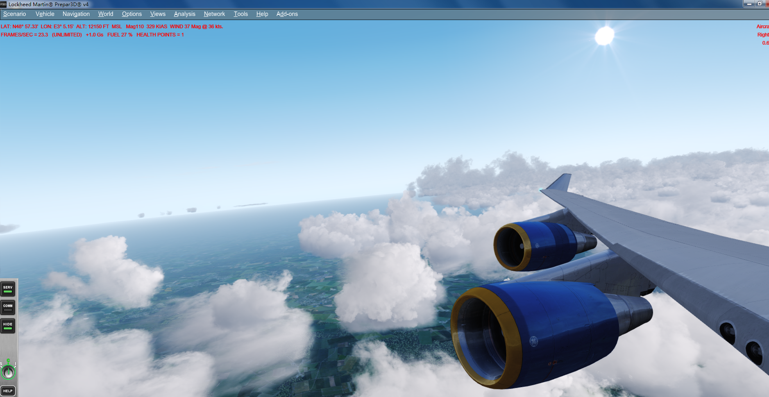Open the Navigation menu
The width and height of the screenshot is (769, 397).
pyautogui.click(x=76, y=14)
